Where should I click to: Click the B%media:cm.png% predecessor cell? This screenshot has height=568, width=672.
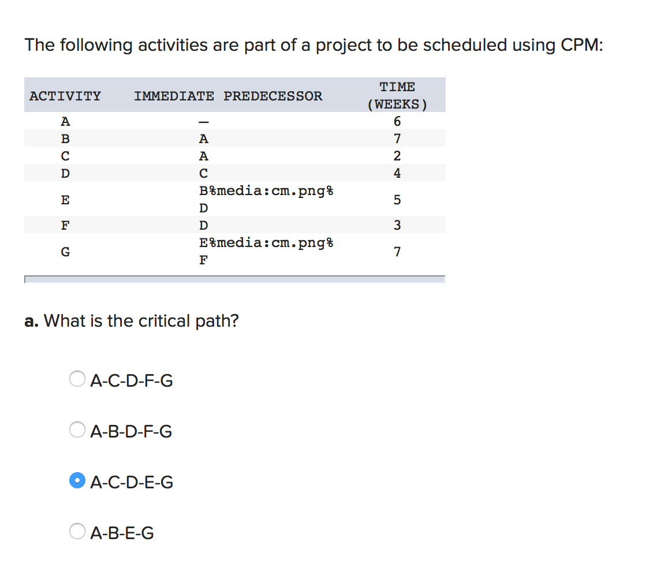point(266,190)
